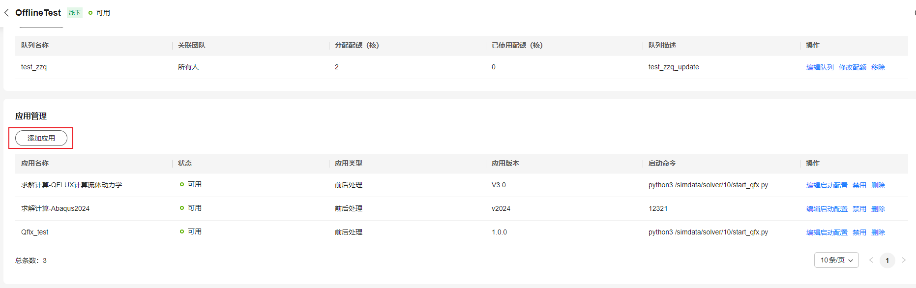916x288 pixels.
Task: Click the 应用名称 column header
Action: click(35, 163)
